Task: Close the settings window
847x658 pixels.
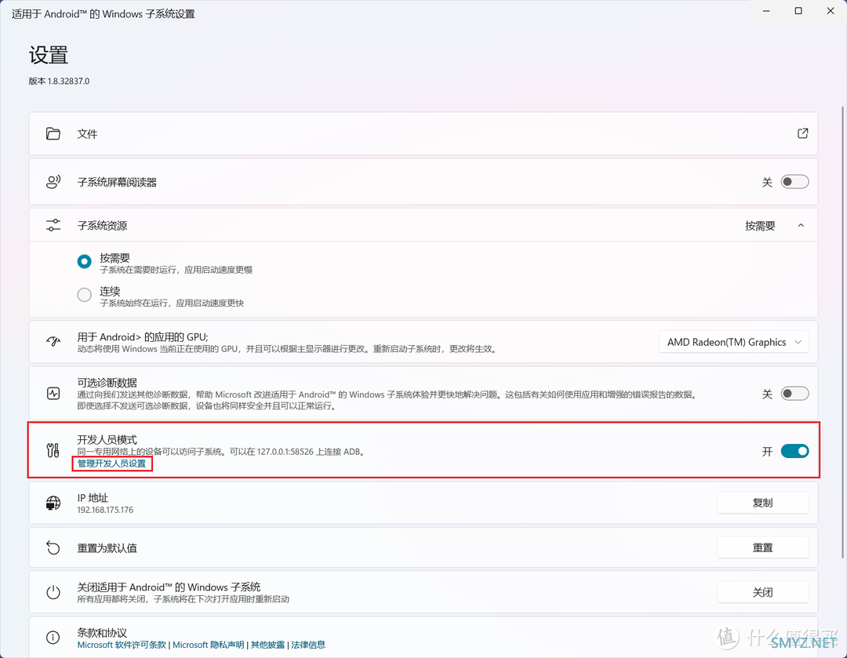Action: tap(831, 11)
